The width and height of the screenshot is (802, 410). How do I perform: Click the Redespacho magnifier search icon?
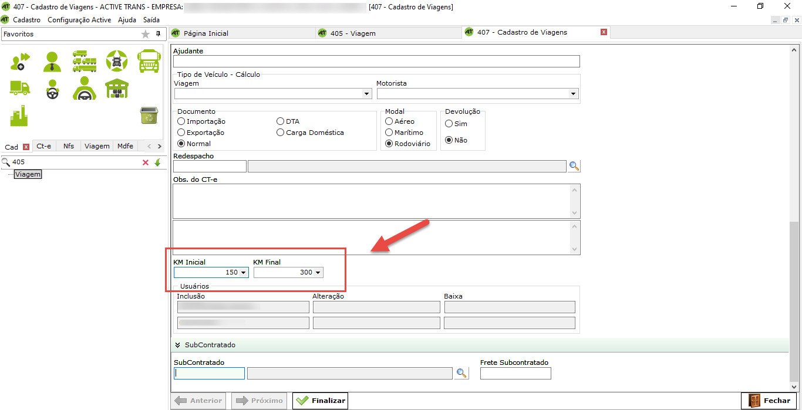pos(574,166)
